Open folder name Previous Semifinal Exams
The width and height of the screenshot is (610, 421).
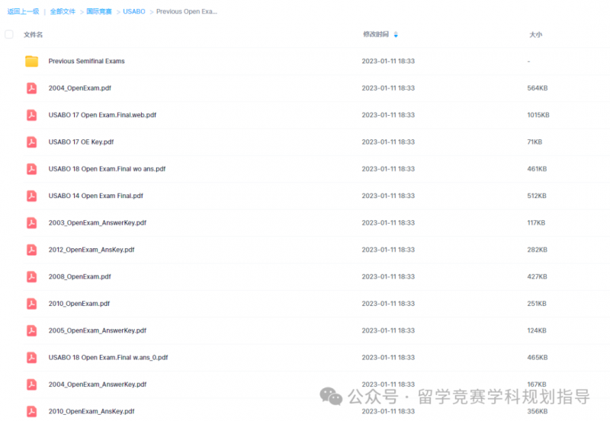86,61
